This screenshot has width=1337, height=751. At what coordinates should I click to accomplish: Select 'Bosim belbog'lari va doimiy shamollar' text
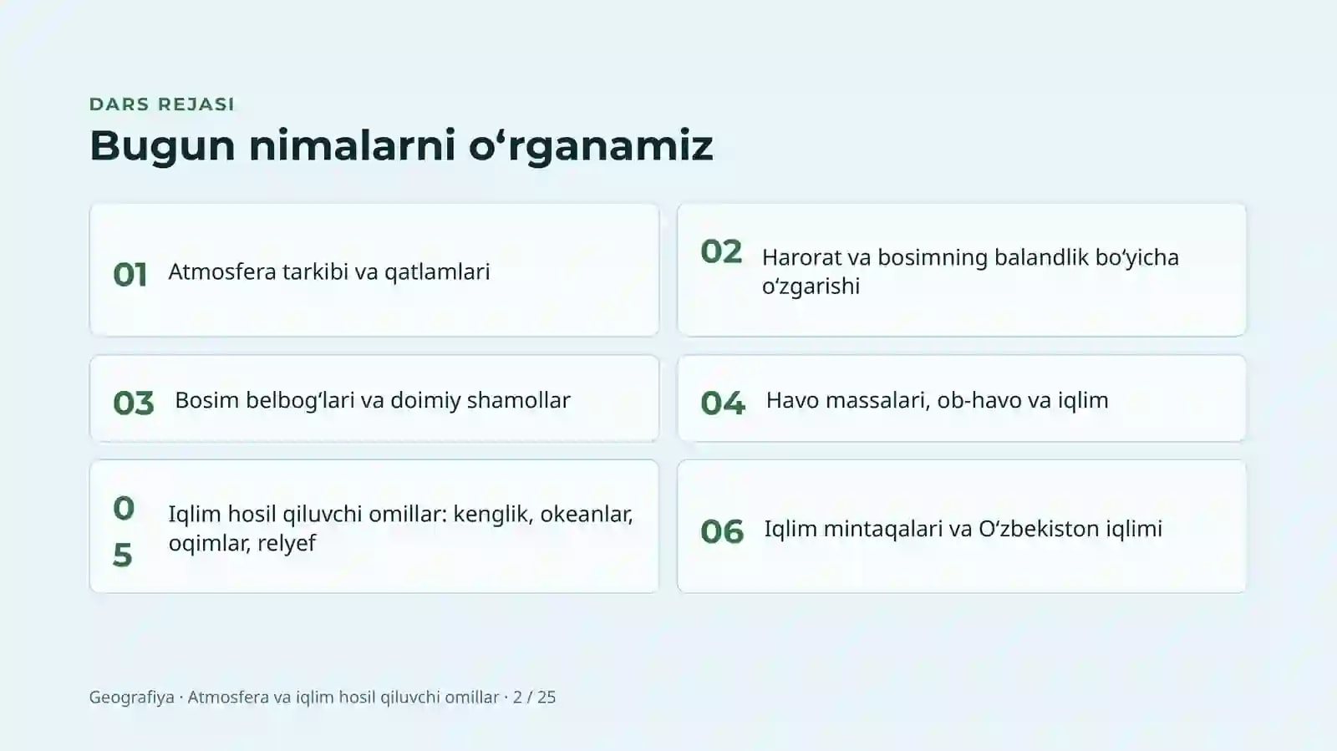373,400
